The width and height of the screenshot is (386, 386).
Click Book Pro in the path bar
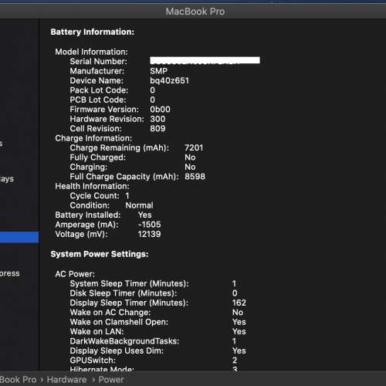click(18, 380)
